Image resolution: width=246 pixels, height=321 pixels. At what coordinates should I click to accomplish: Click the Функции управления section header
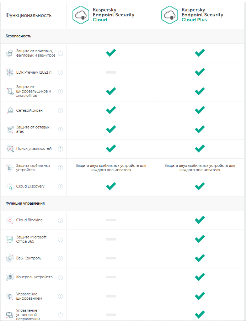25,203
